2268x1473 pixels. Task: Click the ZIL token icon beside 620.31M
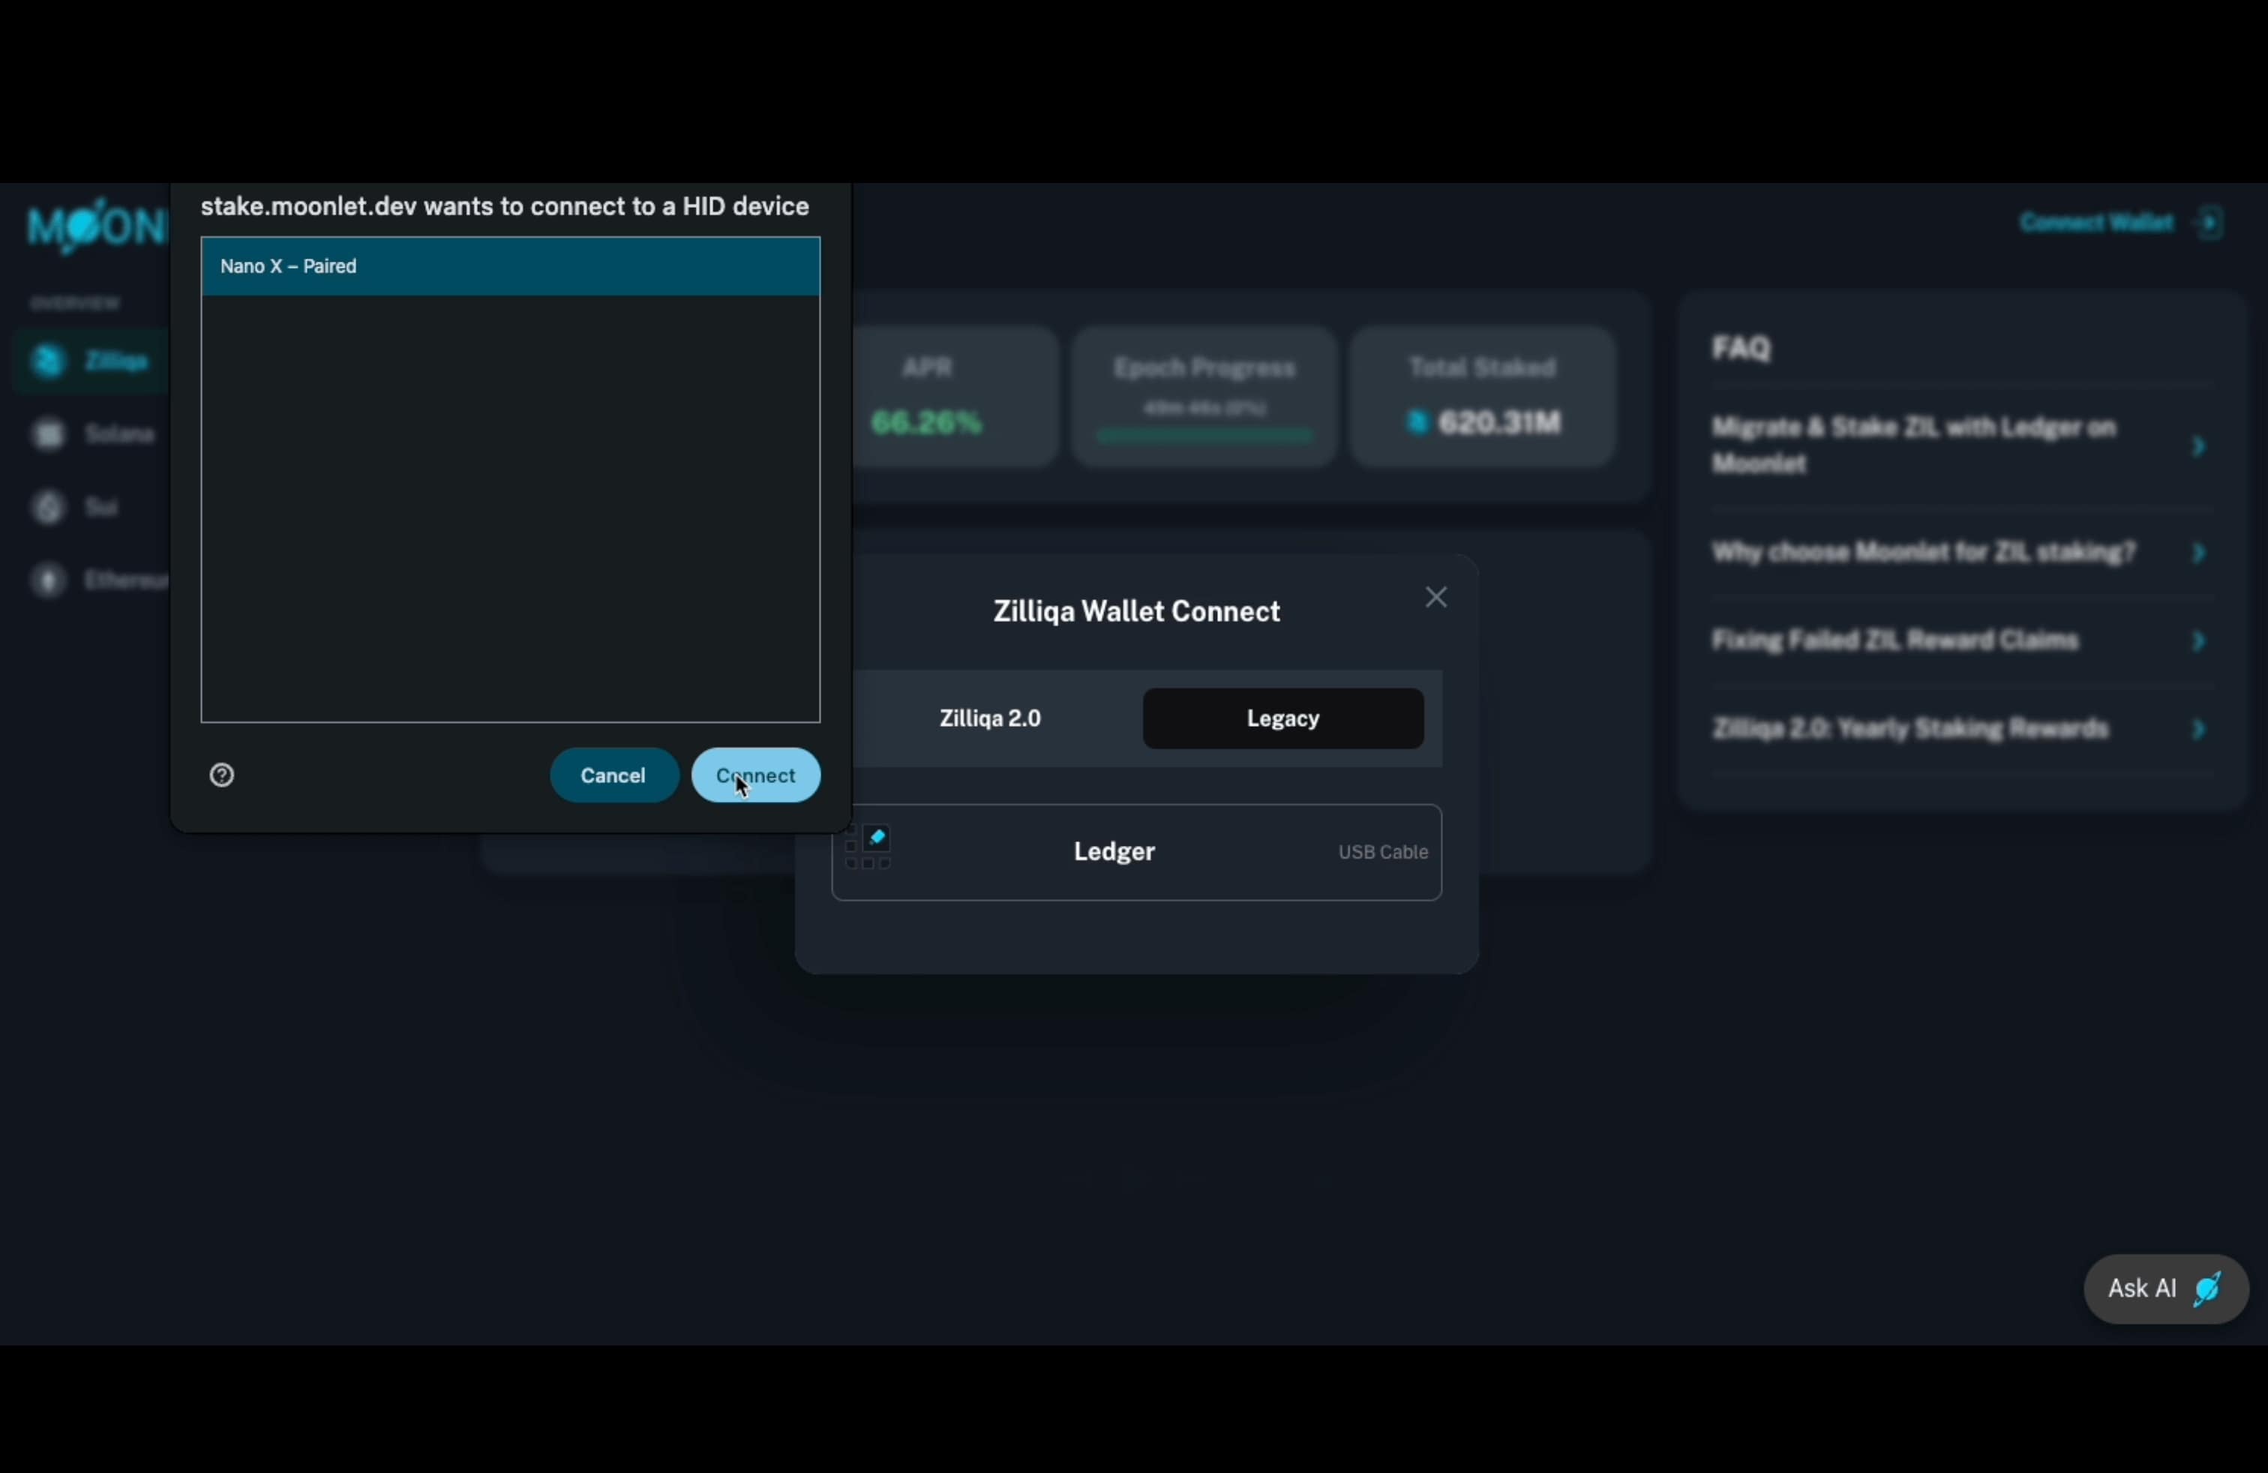tap(1418, 422)
